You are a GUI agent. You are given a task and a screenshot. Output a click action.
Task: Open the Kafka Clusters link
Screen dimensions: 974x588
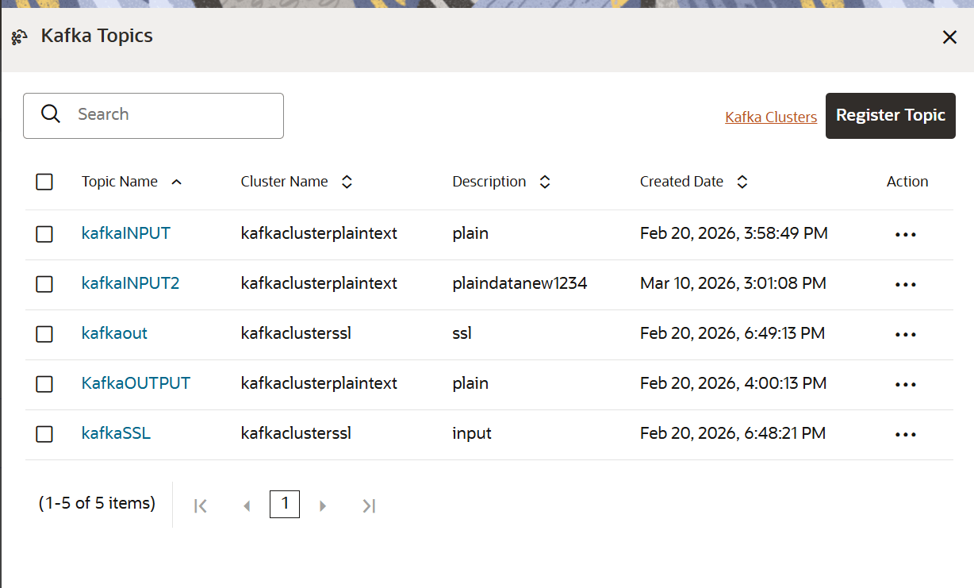(770, 117)
